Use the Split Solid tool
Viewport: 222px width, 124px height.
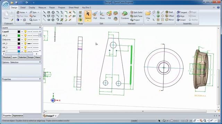pyautogui.click(x=136, y=12)
